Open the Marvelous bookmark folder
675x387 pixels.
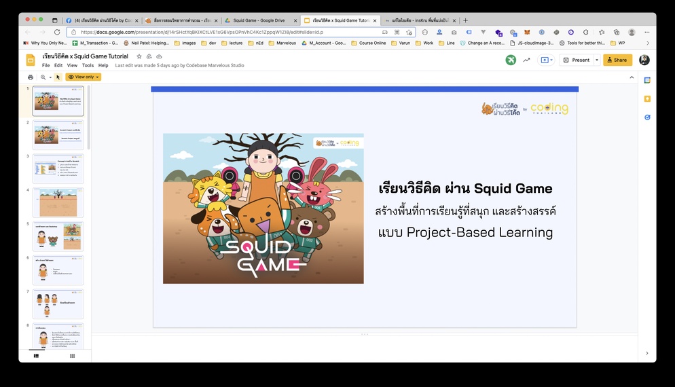tap(282, 43)
